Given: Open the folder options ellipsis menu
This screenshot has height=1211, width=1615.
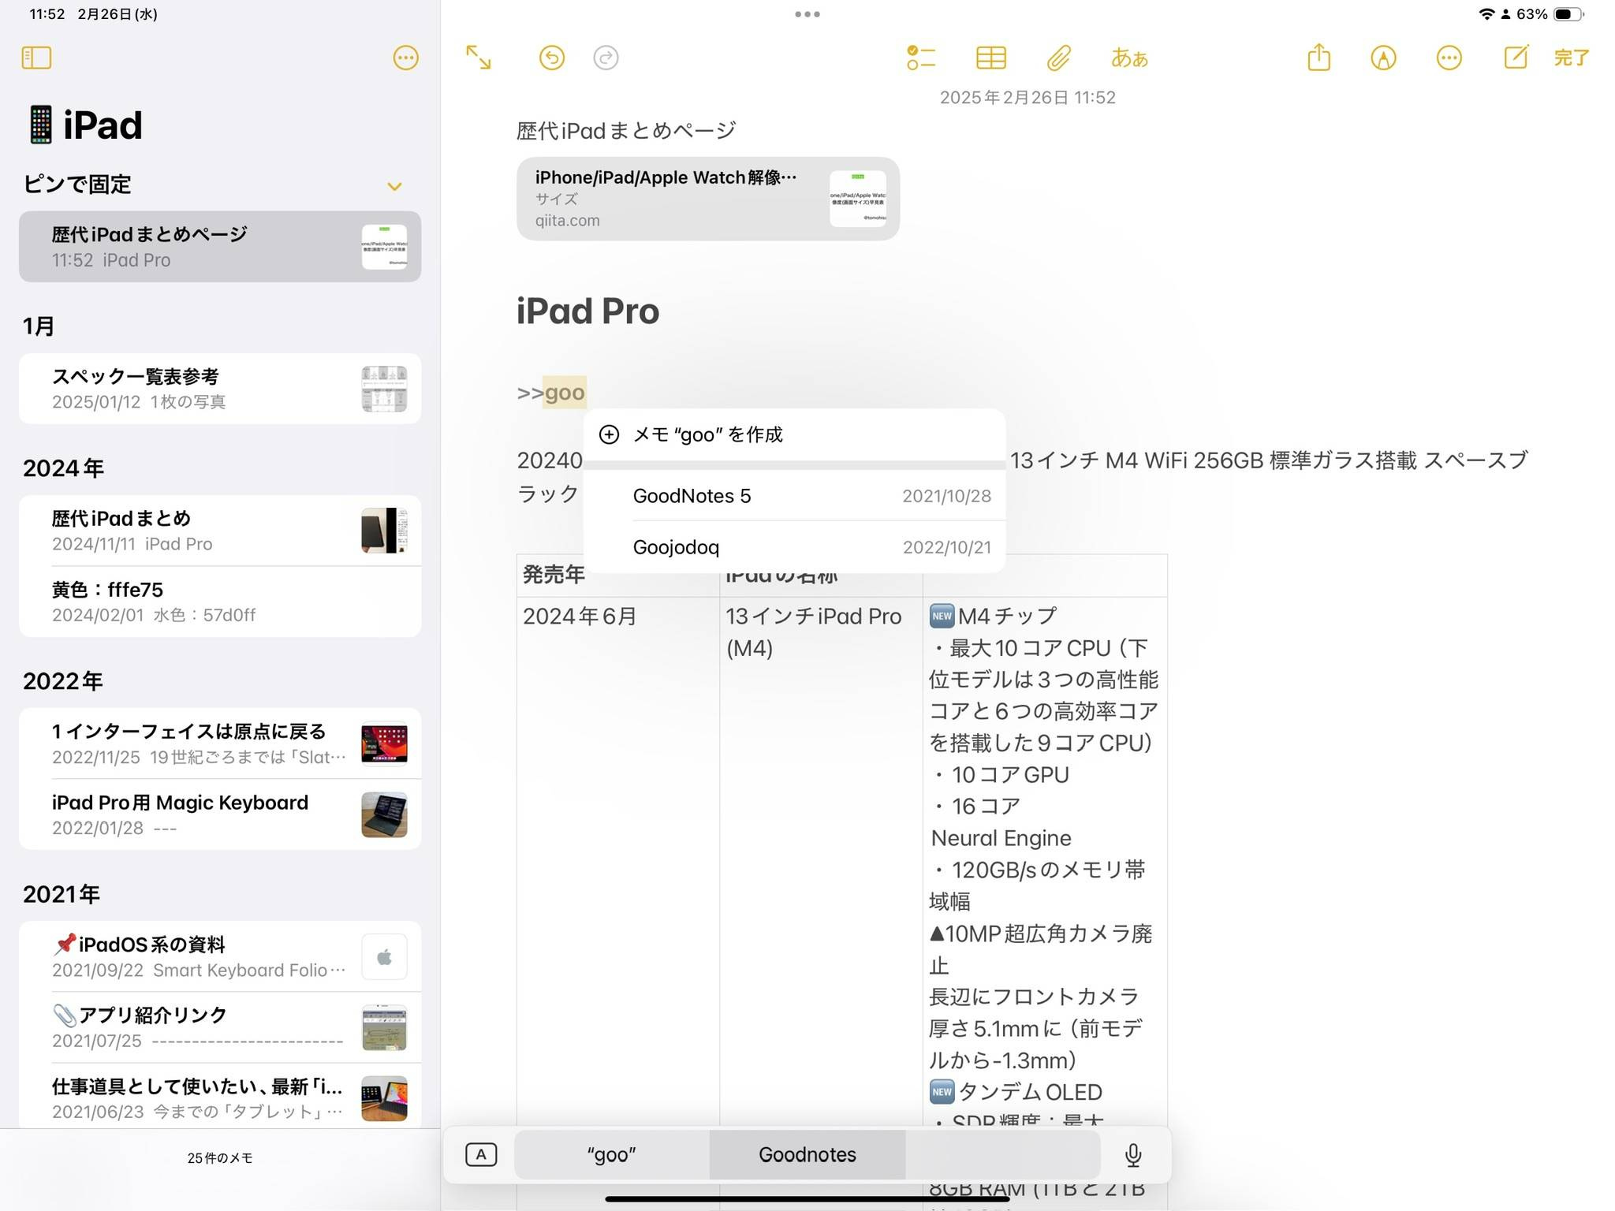Looking at the screenshot, I should tap(405, 58).
